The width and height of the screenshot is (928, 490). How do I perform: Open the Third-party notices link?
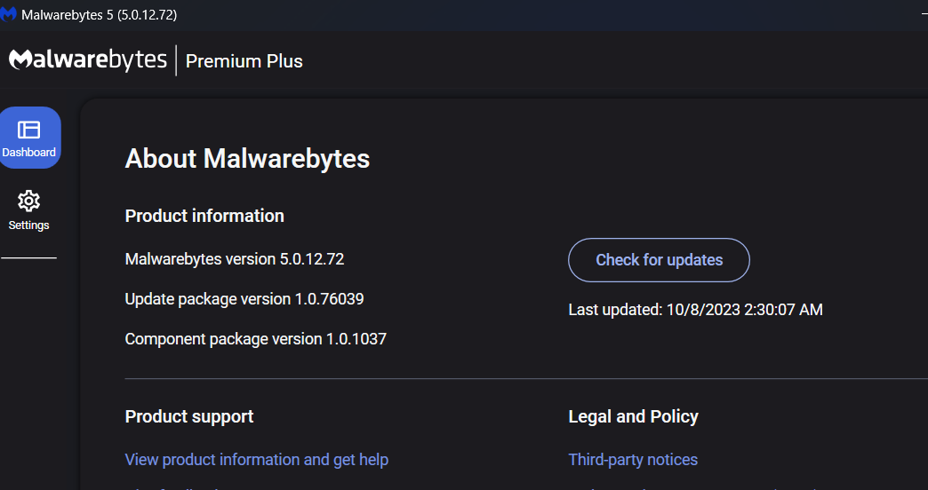click(x=633, y=460)
